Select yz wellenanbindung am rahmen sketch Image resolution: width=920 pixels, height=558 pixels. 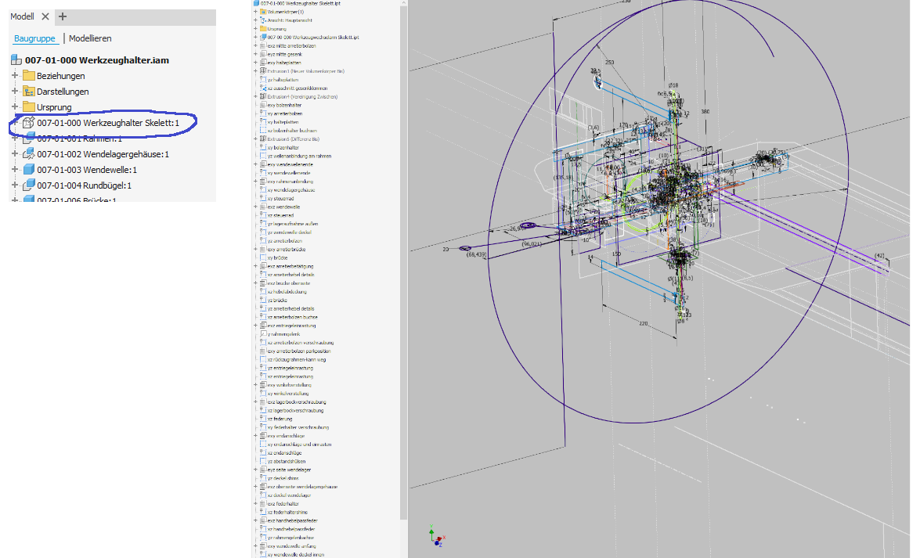299,156
